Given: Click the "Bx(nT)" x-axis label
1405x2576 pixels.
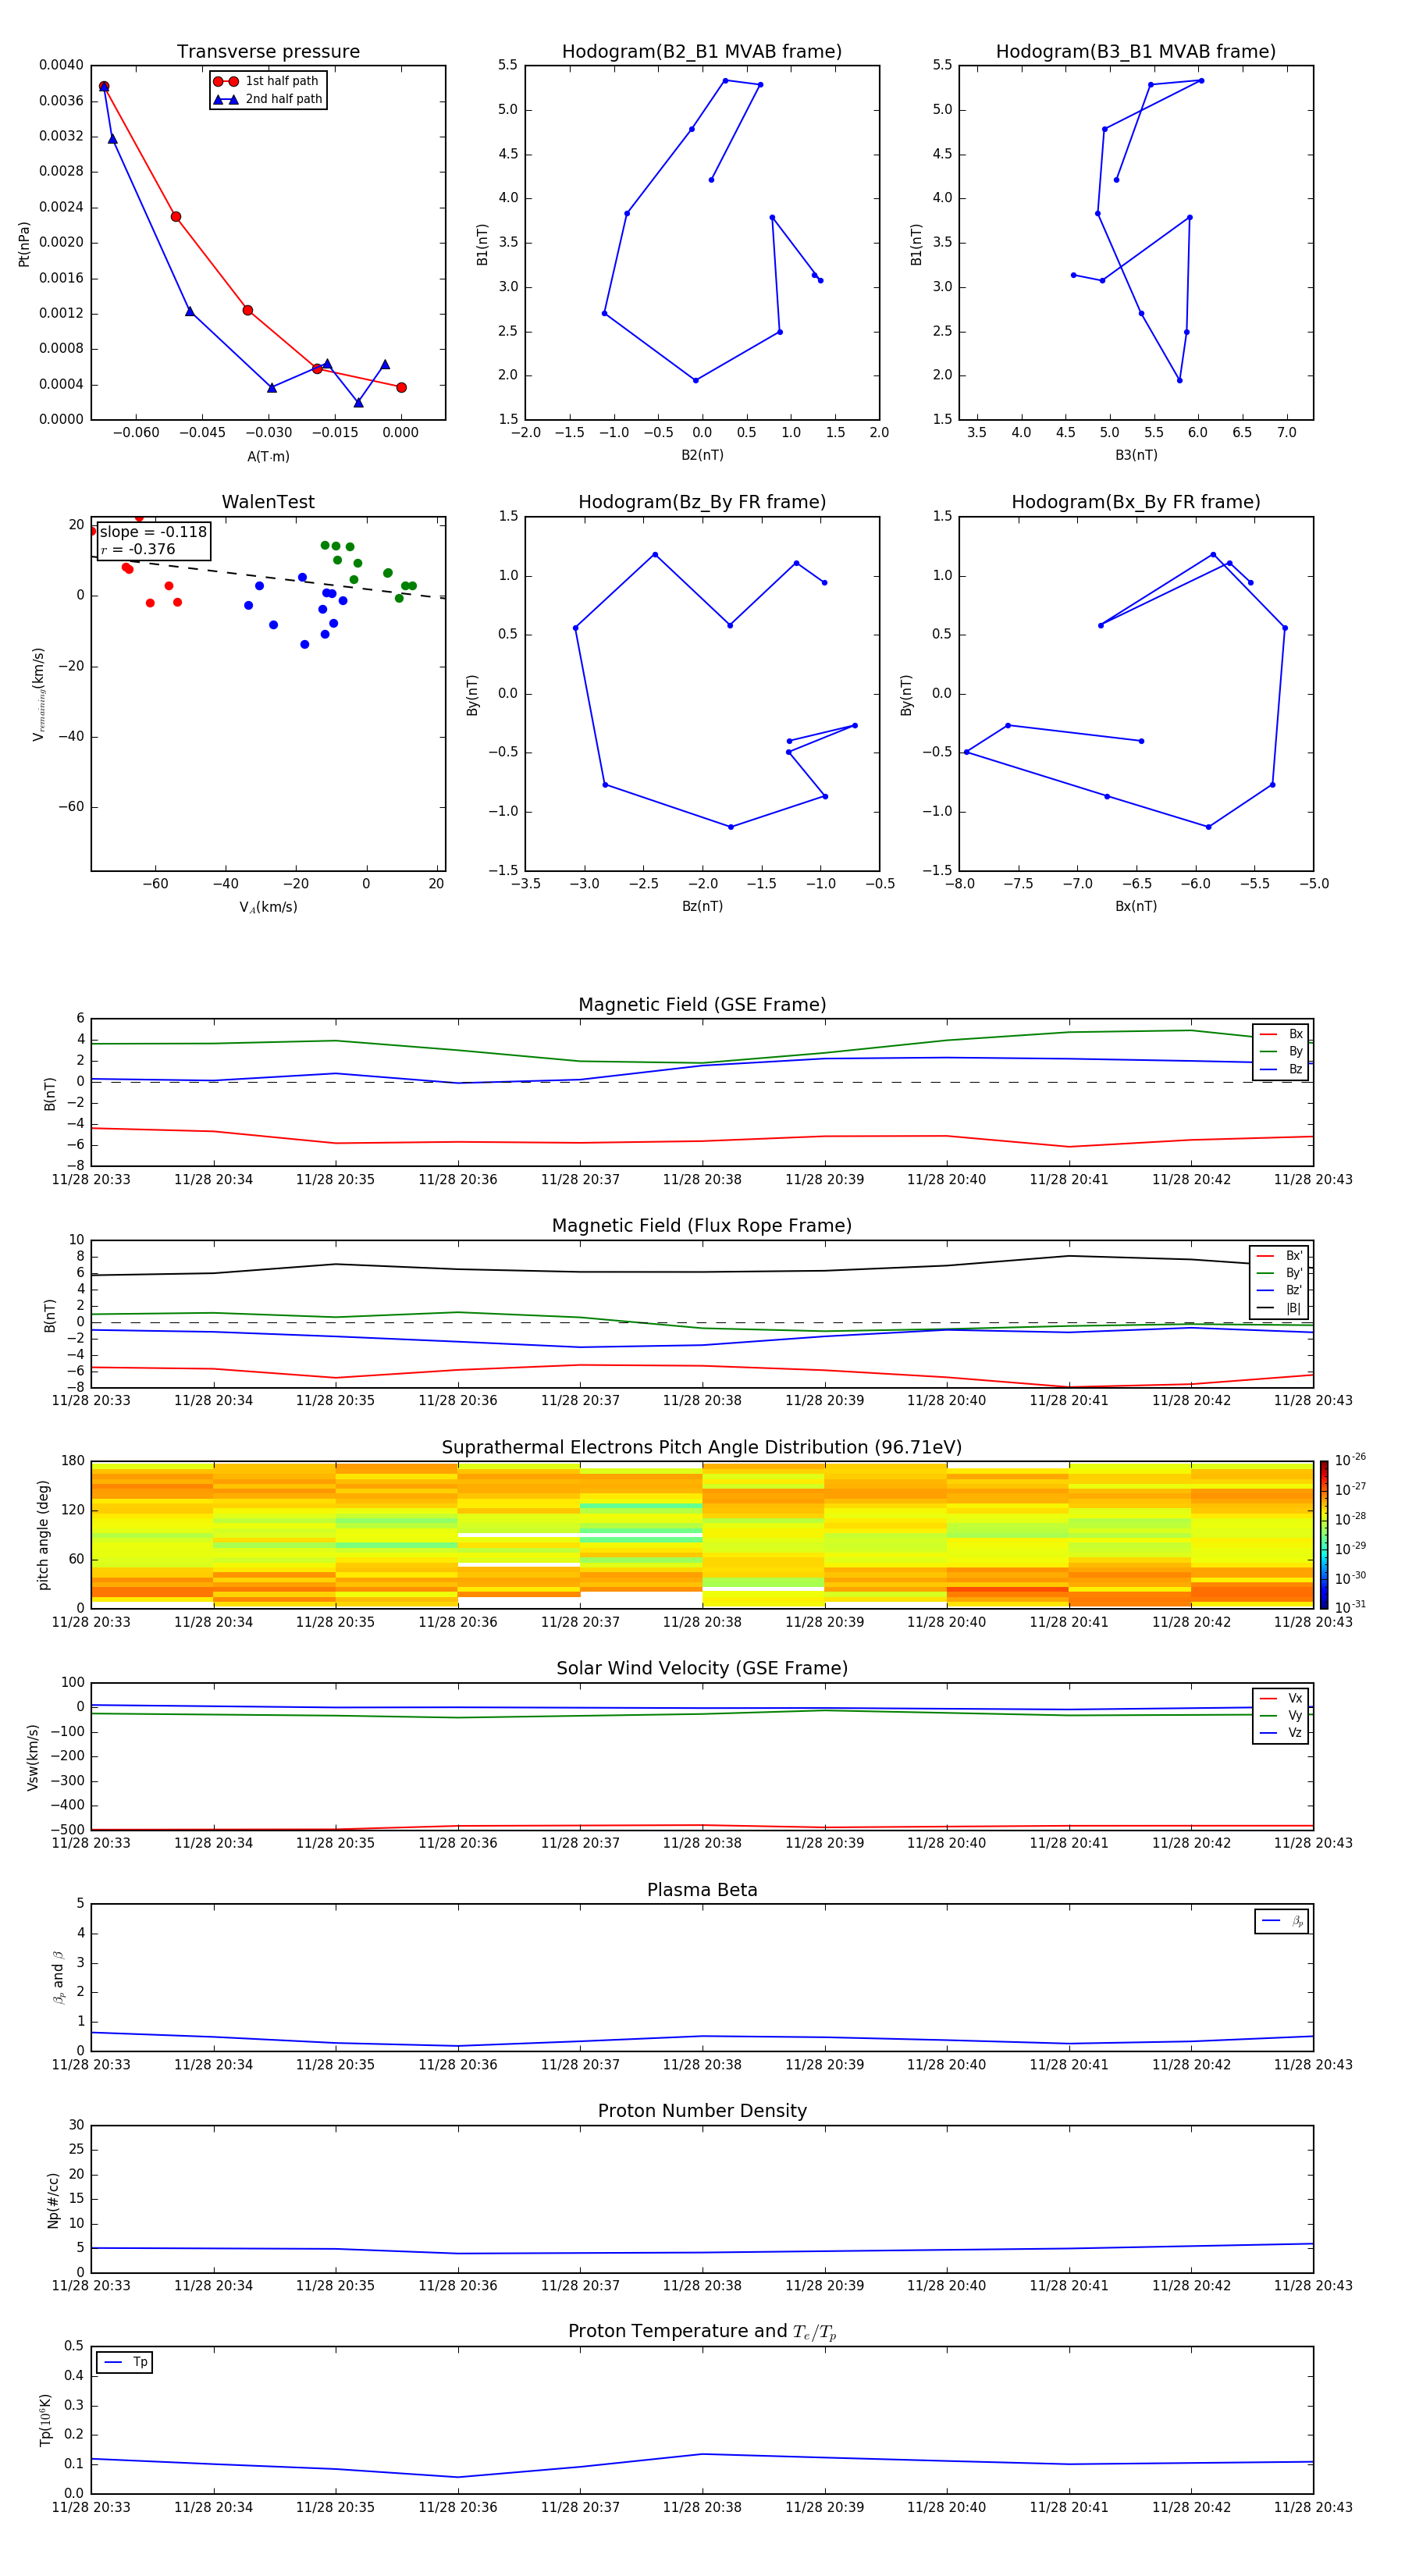Looking at the screenshot, I should [x=1136, y=906].
